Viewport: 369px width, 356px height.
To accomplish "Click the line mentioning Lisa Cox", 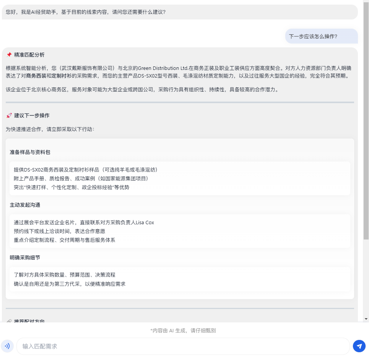I will [x=84, y=222].
